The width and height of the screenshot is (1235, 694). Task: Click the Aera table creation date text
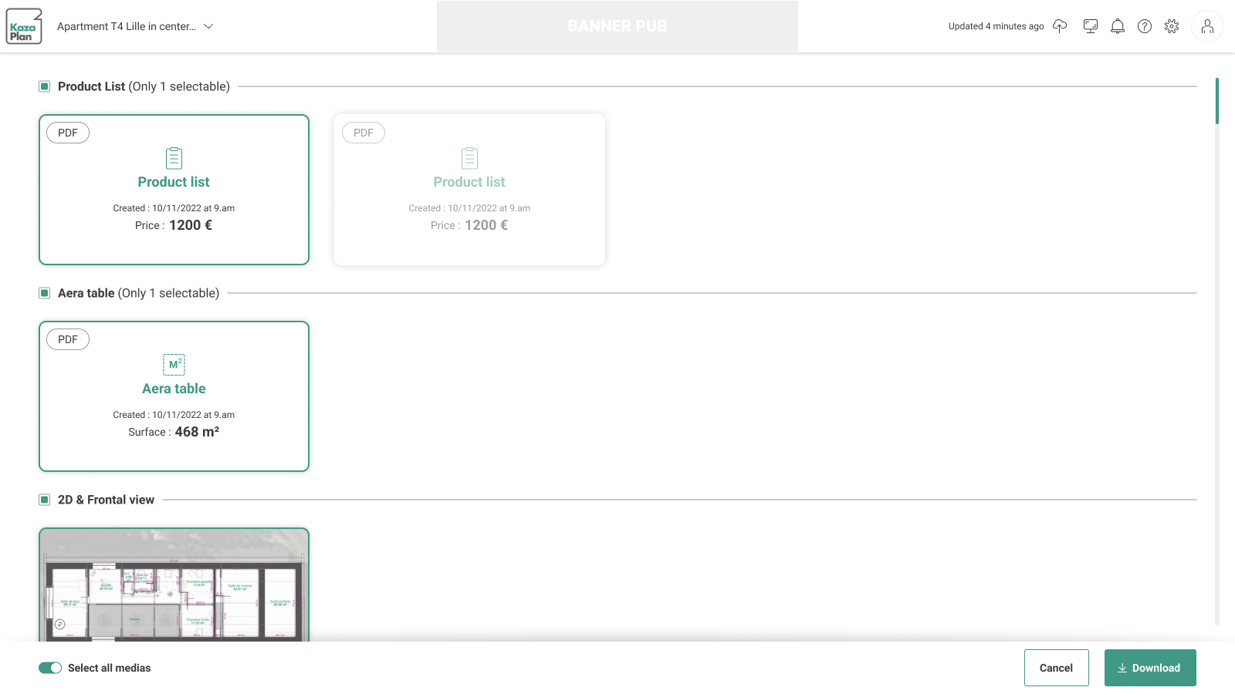coord(174,415)
